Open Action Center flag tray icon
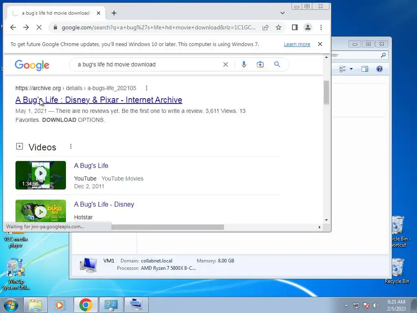 [366, 305]
